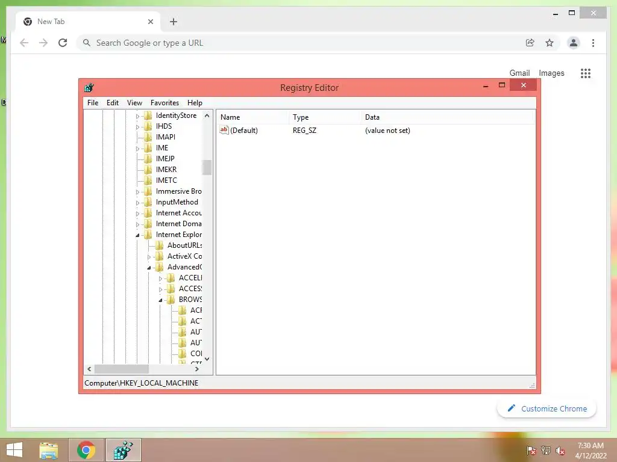Click the Registry Editor title bar icon
The image size is (617, 462).
click(x=89, y=88)
